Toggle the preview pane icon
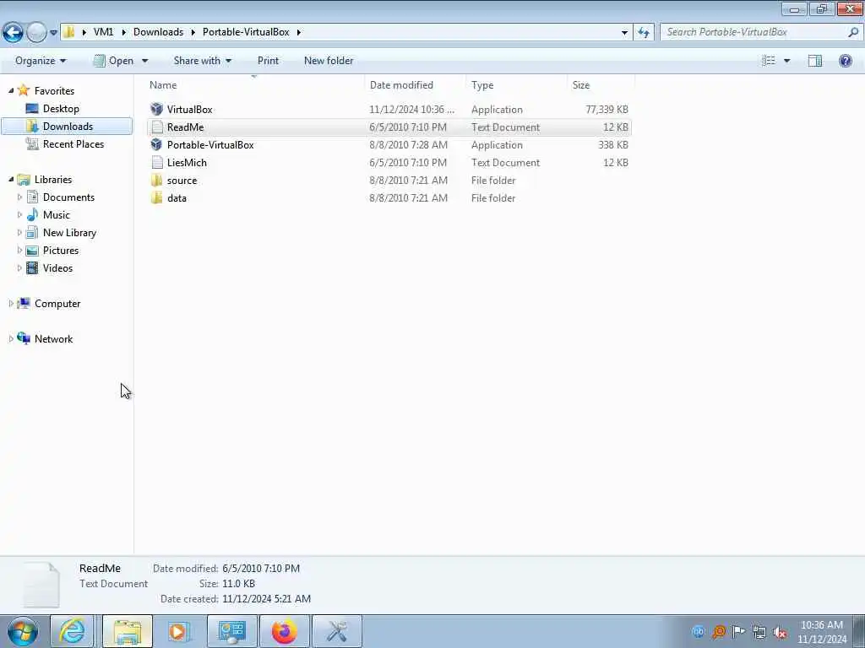865x648 pixels. 815,61
